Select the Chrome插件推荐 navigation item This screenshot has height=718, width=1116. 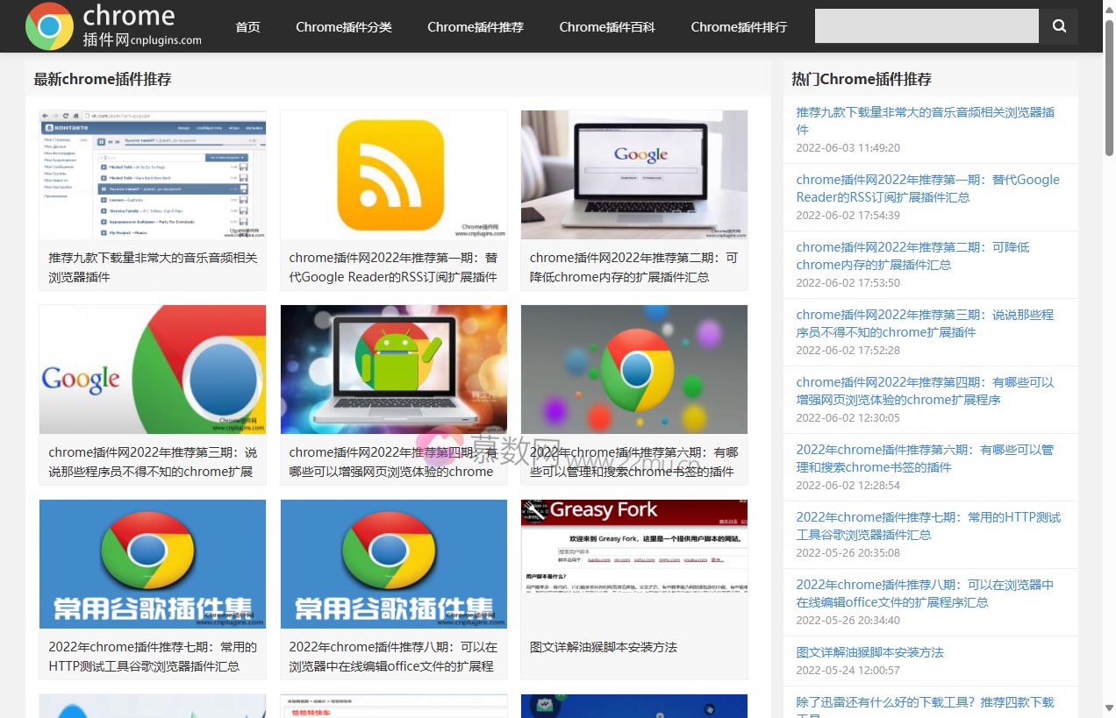pos(476,27)
